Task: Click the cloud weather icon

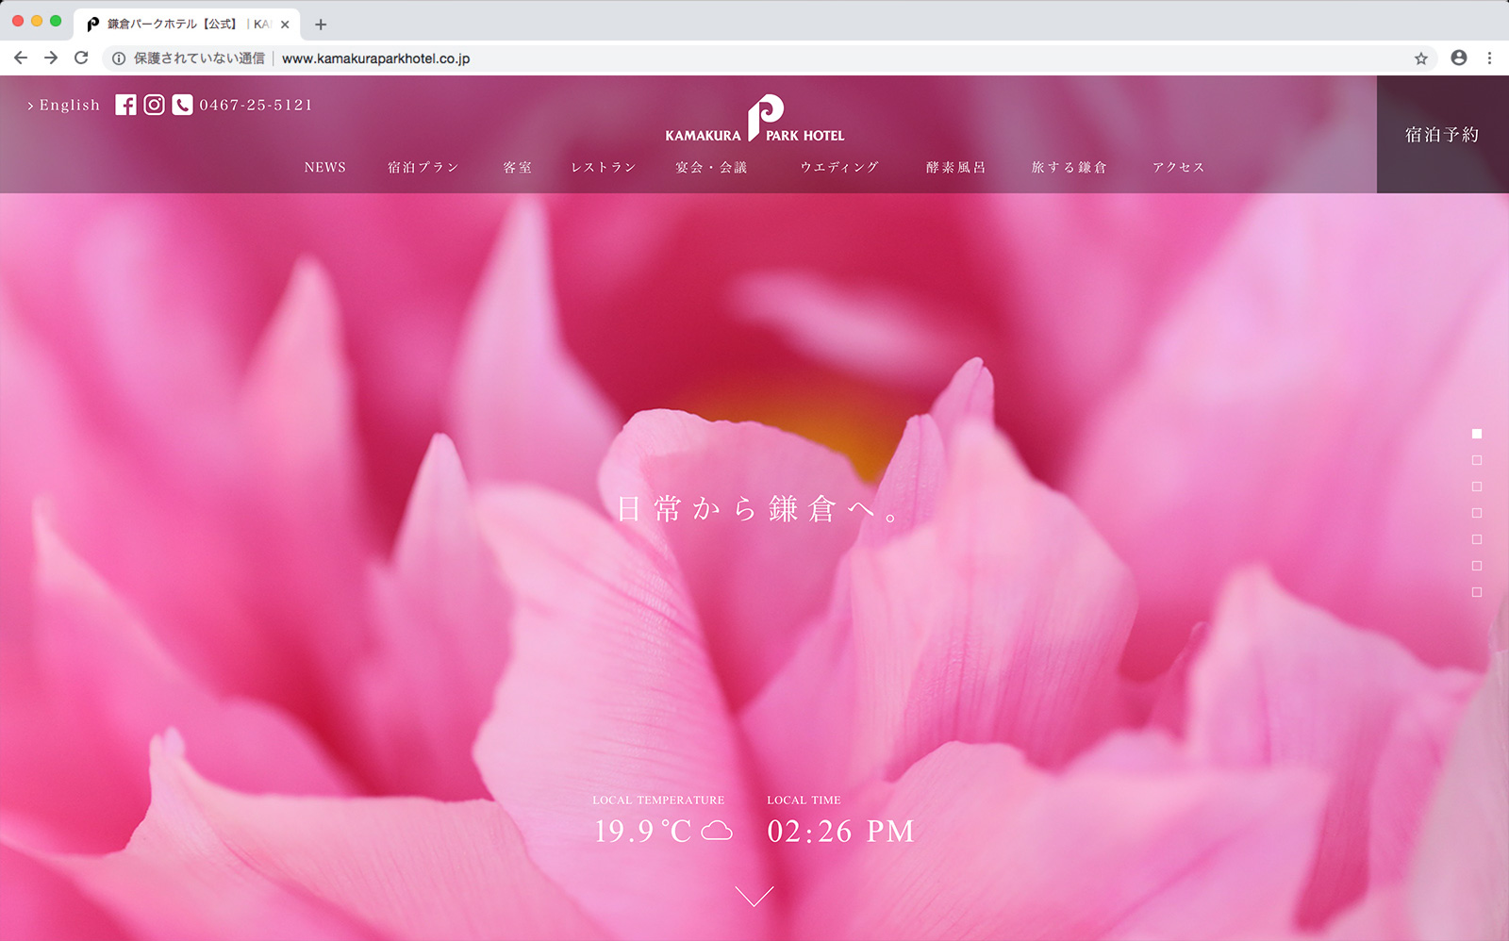Action: (x=717, y=831)
